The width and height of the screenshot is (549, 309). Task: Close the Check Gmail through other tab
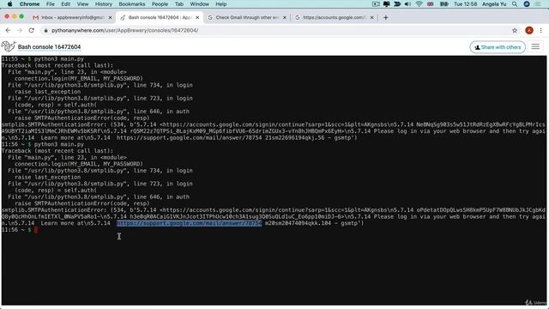pos(284,17)
